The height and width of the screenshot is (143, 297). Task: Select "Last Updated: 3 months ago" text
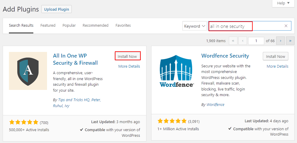[x=115, y=122]
